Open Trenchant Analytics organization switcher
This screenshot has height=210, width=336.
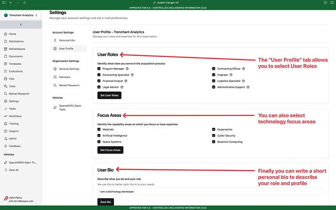pyautogui.click(x=21, y=15)
